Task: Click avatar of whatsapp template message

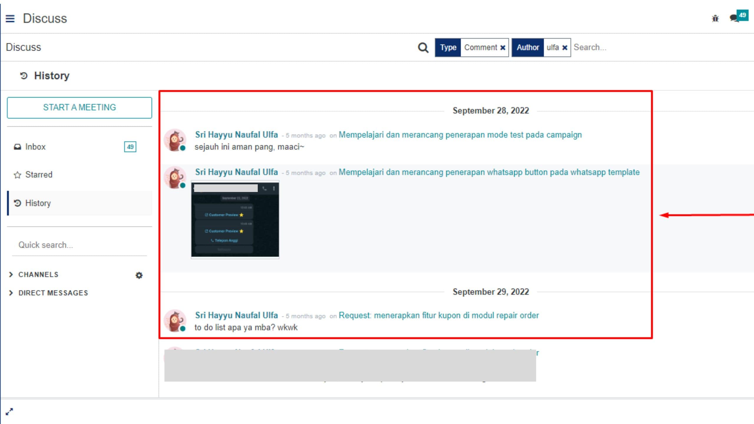Action: (175, 178)
